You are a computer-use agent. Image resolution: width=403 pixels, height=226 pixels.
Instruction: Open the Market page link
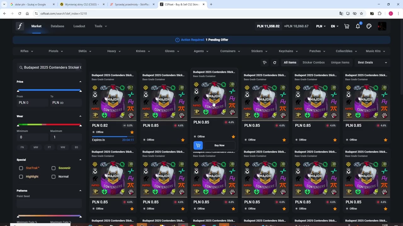click(x=37, y=26)
